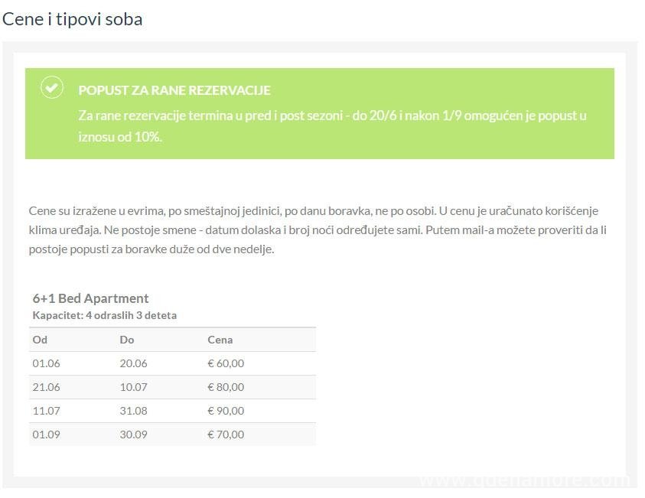Click the 'Kapacitet: 4 odraslih 3 deteta' text

point(104,315)
